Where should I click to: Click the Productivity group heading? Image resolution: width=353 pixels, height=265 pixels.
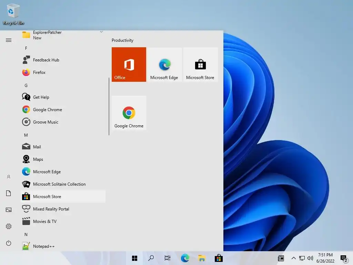pyautogui.click(x=122, y=40)
